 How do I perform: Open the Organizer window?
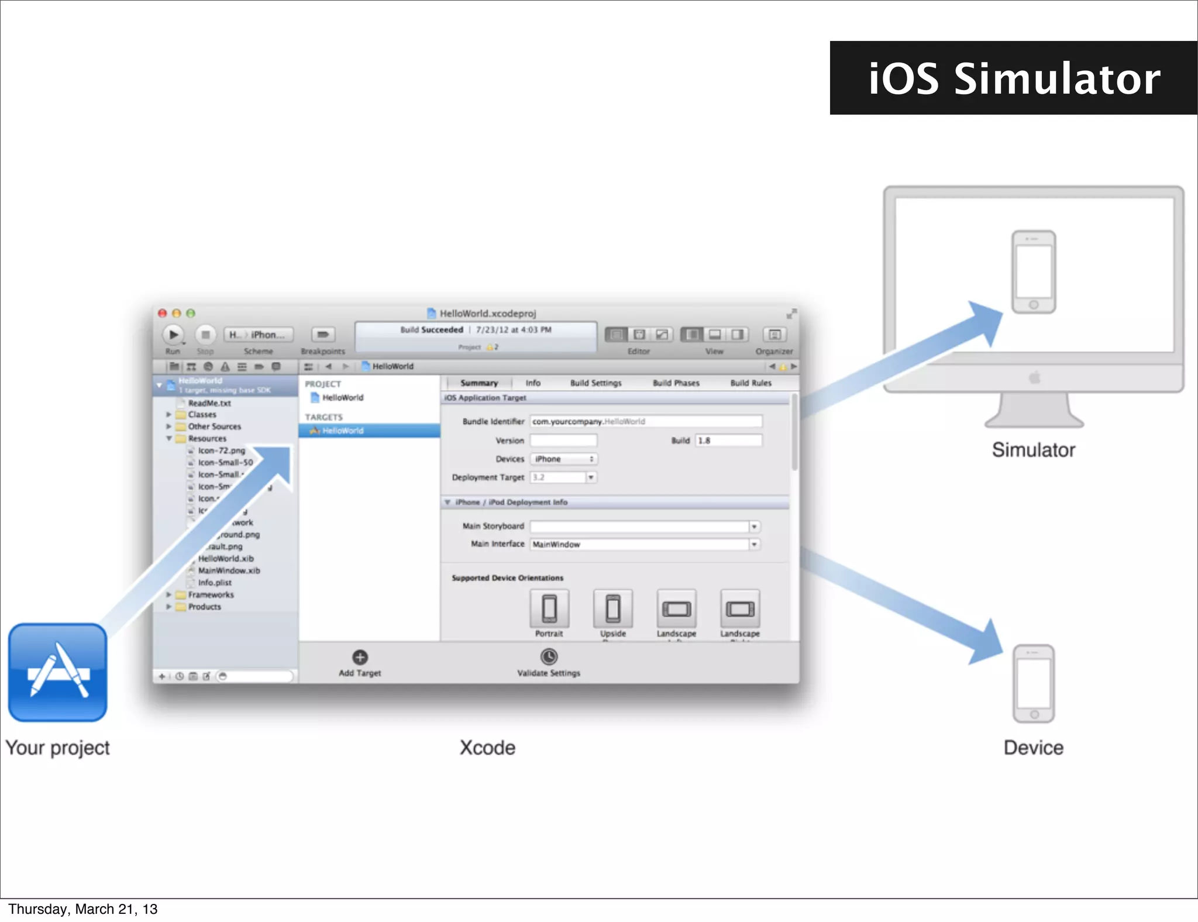click(x=774, y=335)
